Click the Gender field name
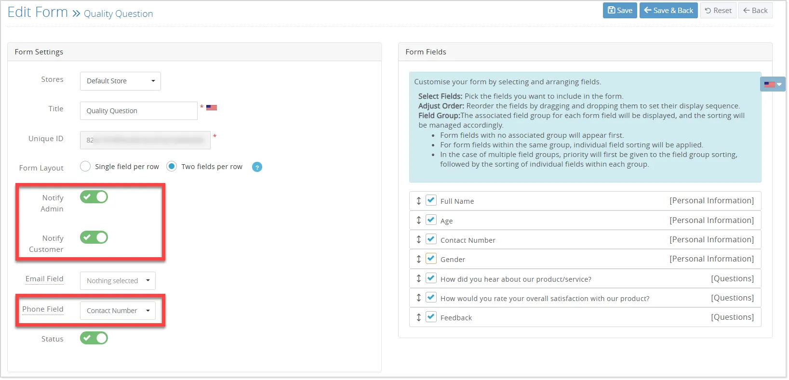The height and width of the screenshot is (380, 789). (453, 260)
